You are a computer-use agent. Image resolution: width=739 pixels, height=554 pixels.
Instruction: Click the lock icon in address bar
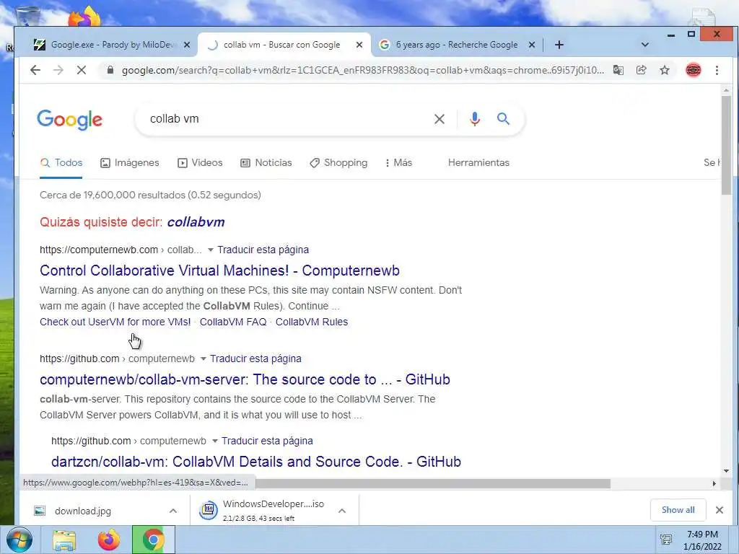pyautogui.click(x=110, y=70)
